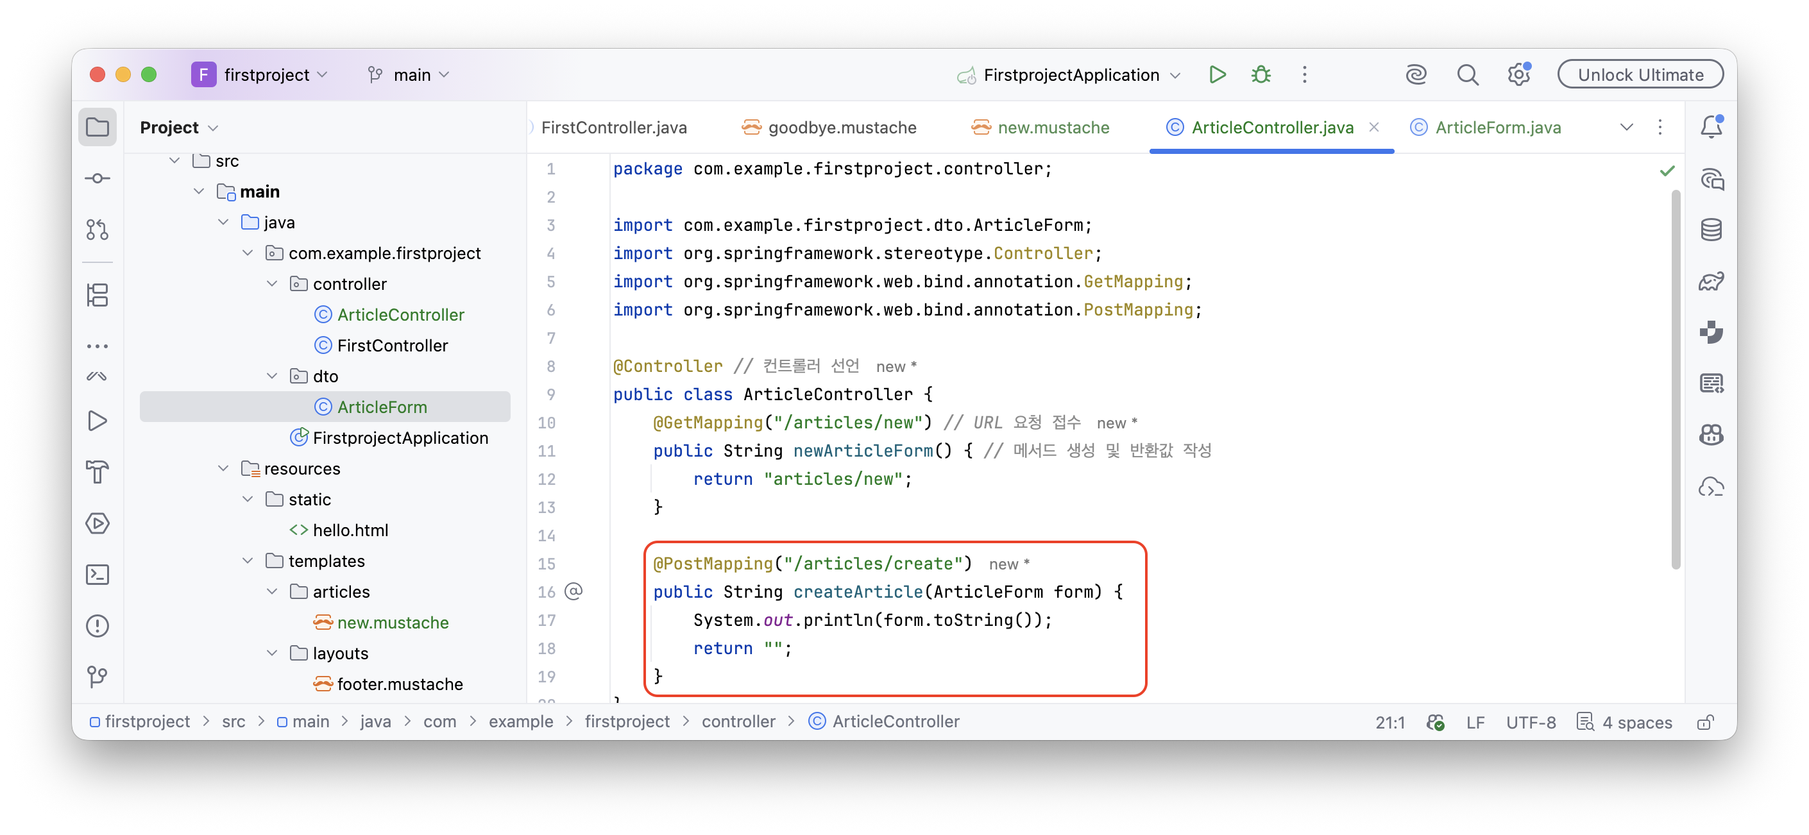Collapse the controller package folder

272,283
